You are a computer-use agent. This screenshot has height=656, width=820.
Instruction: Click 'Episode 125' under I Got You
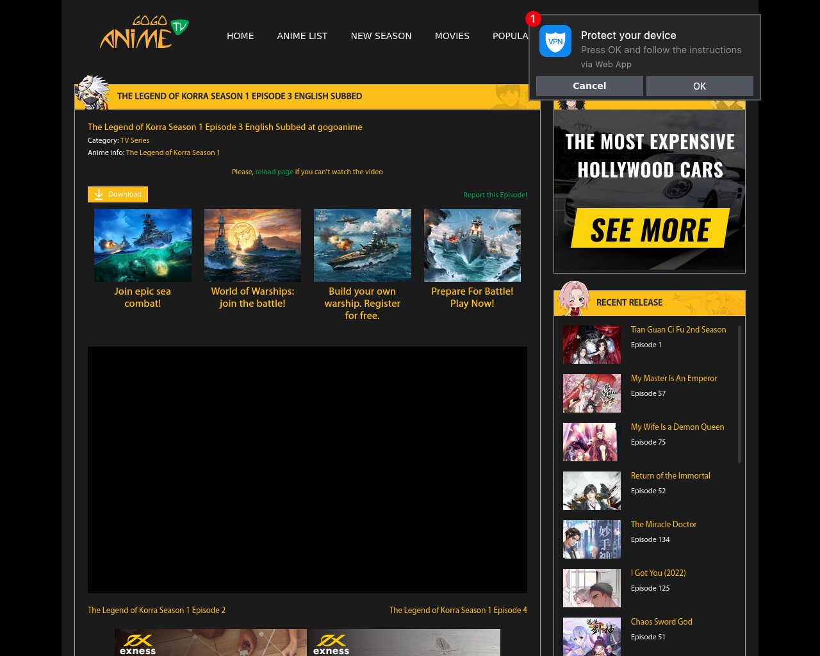650,588
